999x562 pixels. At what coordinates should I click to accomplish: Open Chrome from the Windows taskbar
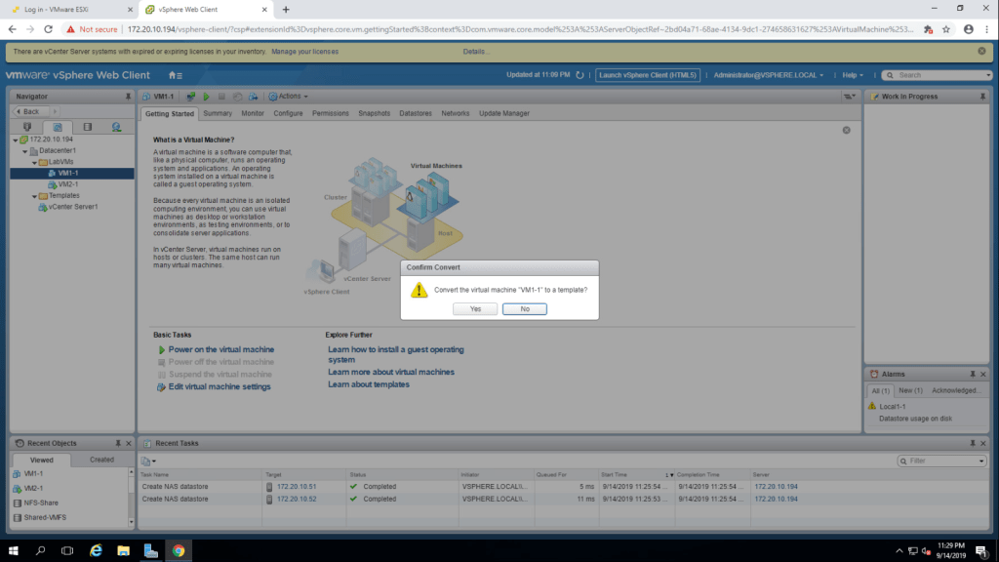point(178,550)
